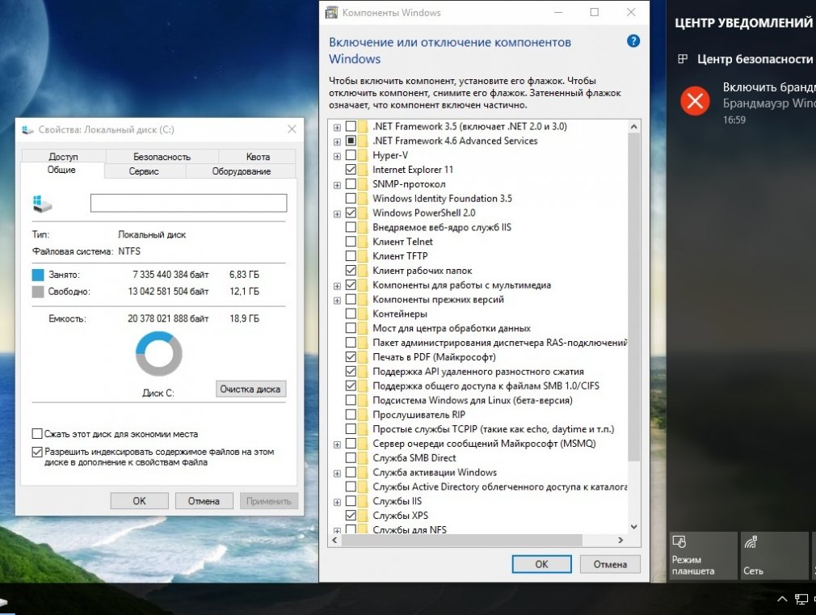Viewport: 816px width, 615px height.
Task: Click Отмена in Windows Features window
Action: 610,564
